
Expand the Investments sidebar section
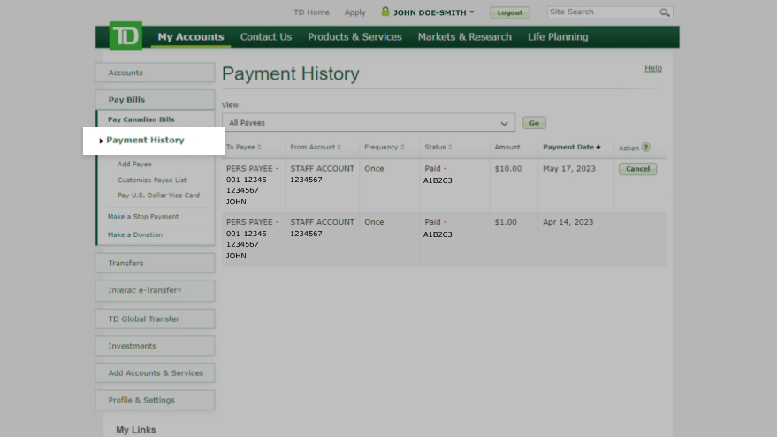click(x=155, y=346)
